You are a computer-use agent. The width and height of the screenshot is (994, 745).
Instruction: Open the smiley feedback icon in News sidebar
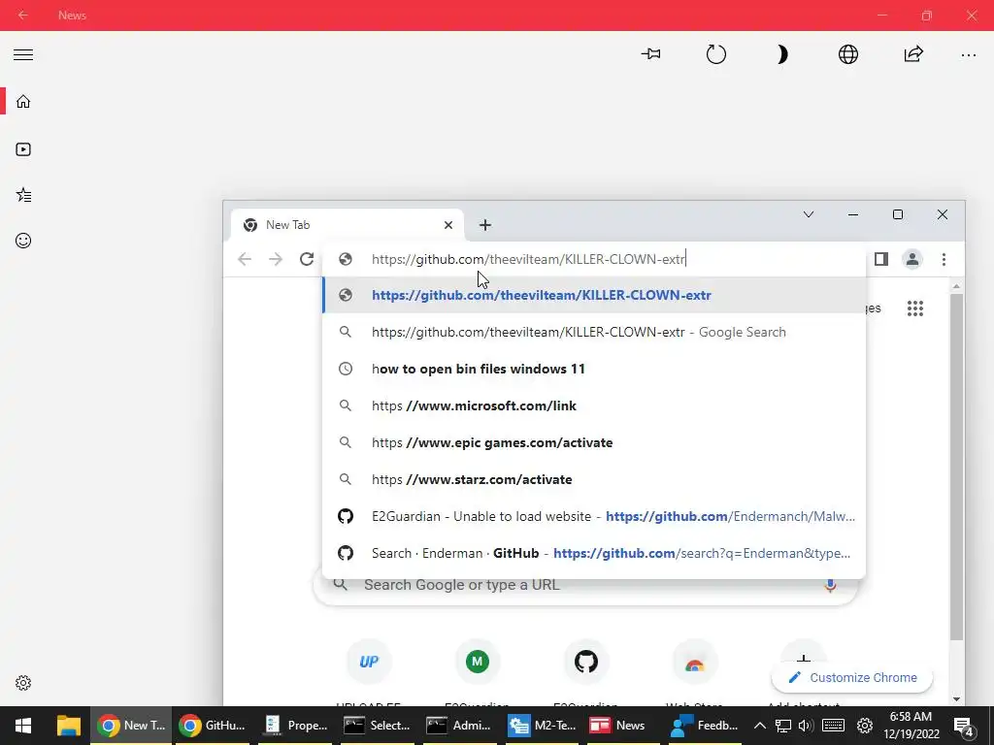coord(23,241)
